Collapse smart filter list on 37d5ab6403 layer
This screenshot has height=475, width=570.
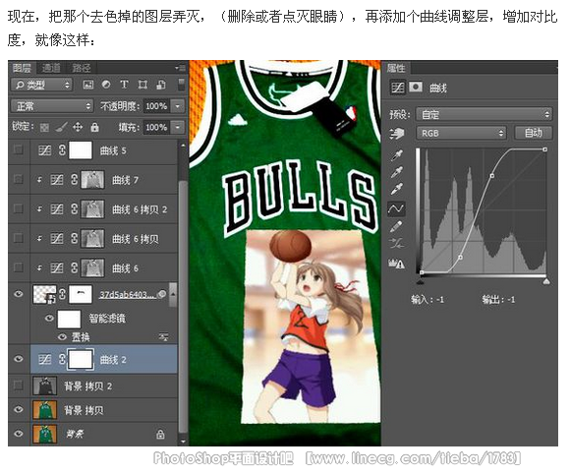click(173, 294)
